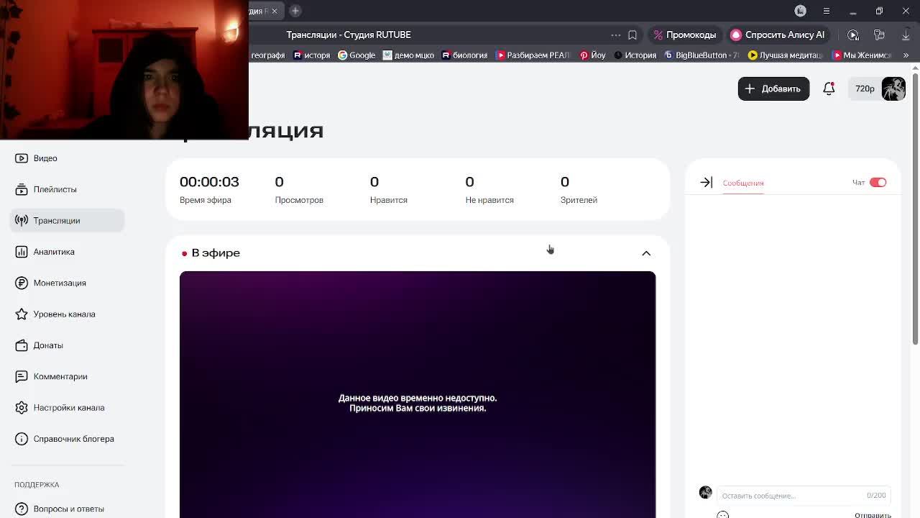Open the Промокоды button

click(684, 35)
